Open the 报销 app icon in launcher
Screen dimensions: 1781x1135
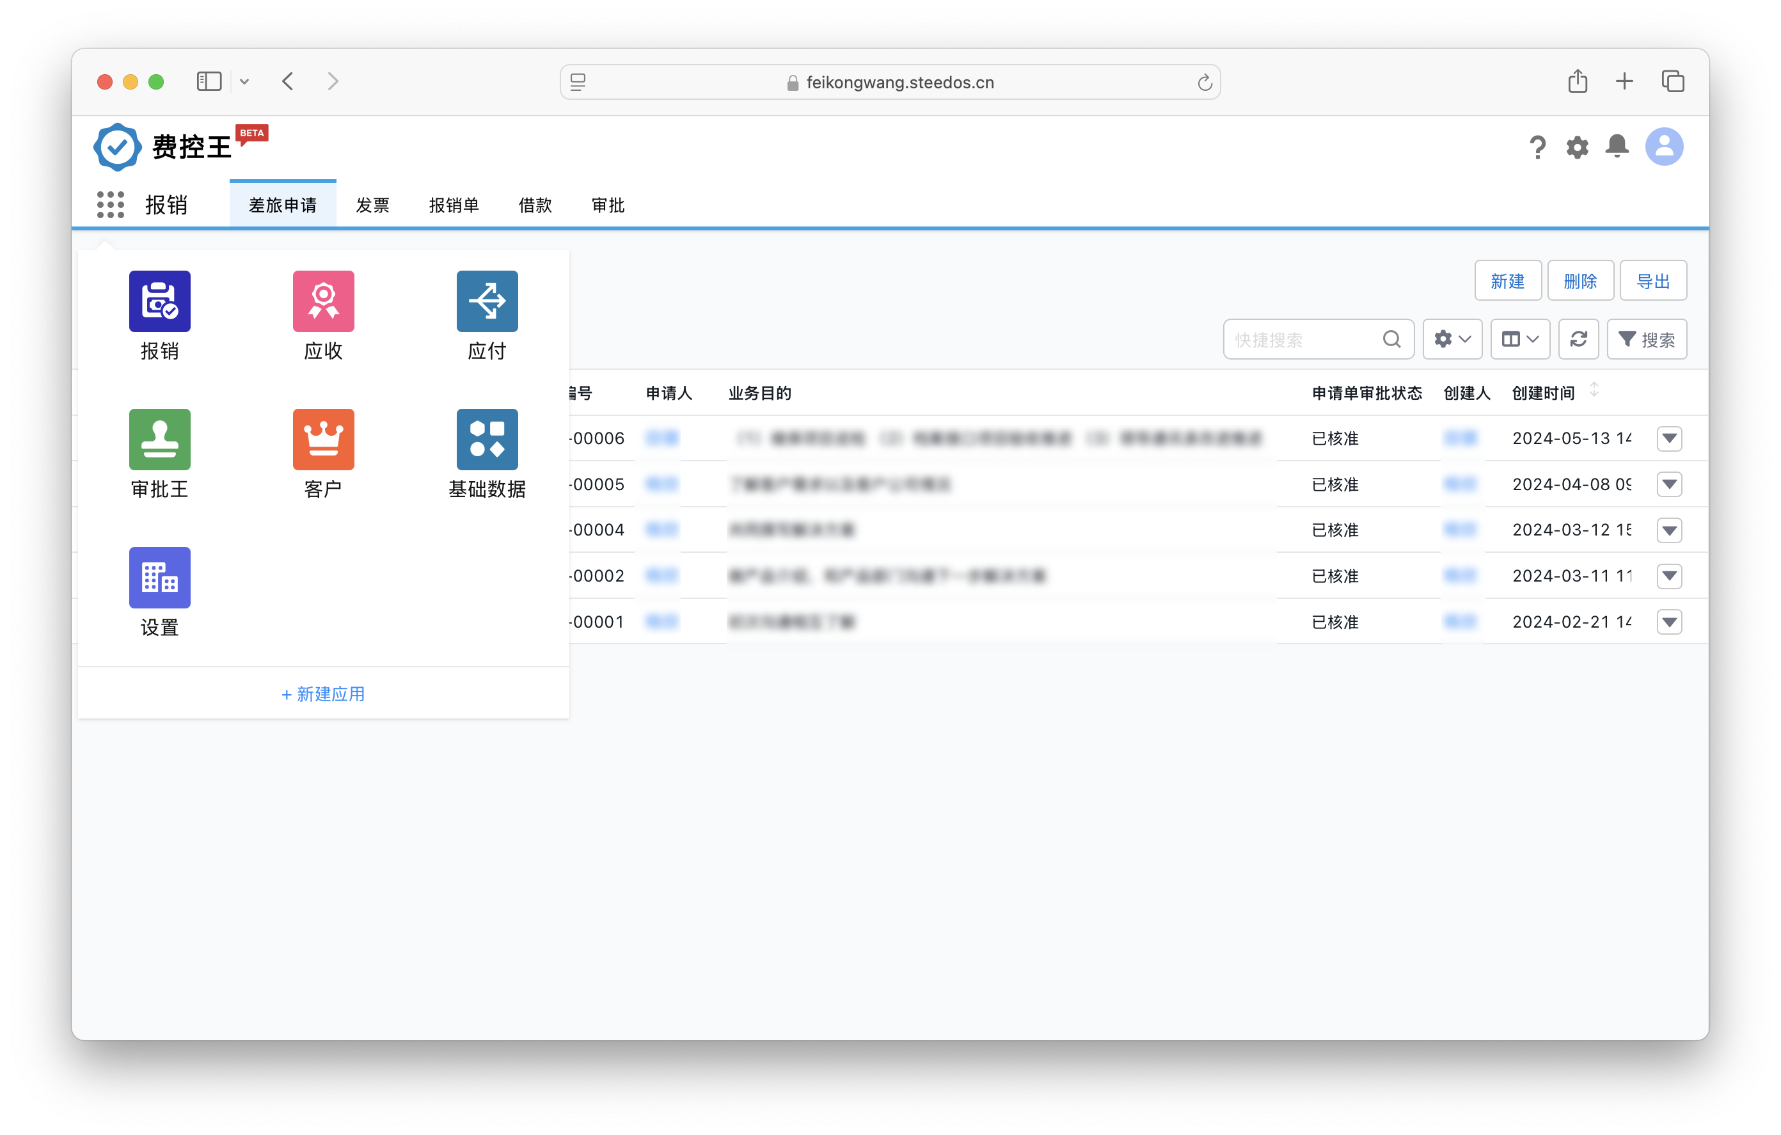(160, 301)
